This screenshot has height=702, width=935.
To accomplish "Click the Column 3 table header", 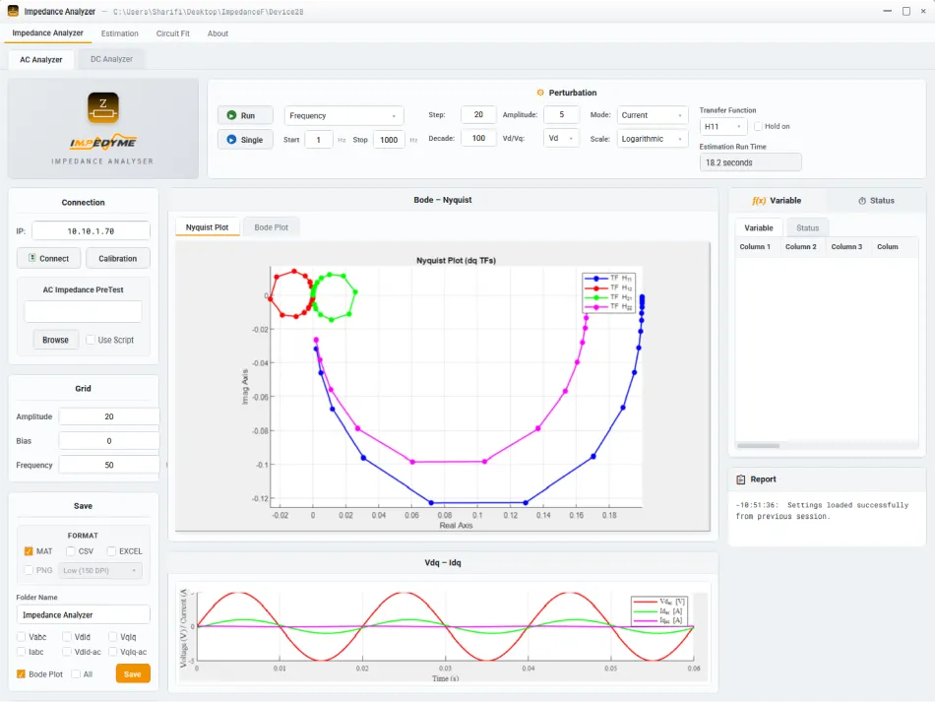I will 846,247.
